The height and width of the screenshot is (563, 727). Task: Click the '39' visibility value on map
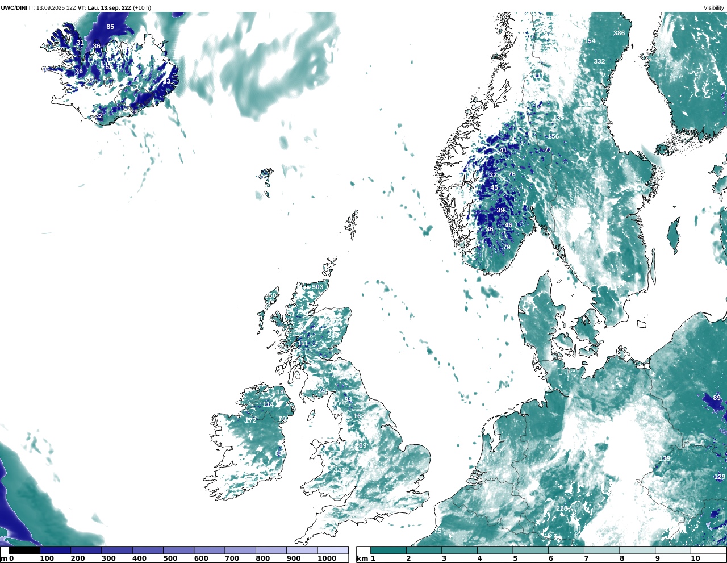[500, 210]
